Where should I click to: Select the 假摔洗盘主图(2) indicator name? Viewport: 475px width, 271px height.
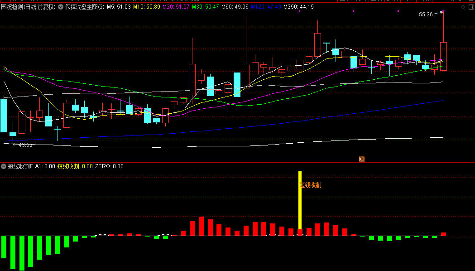coord(85,7)
